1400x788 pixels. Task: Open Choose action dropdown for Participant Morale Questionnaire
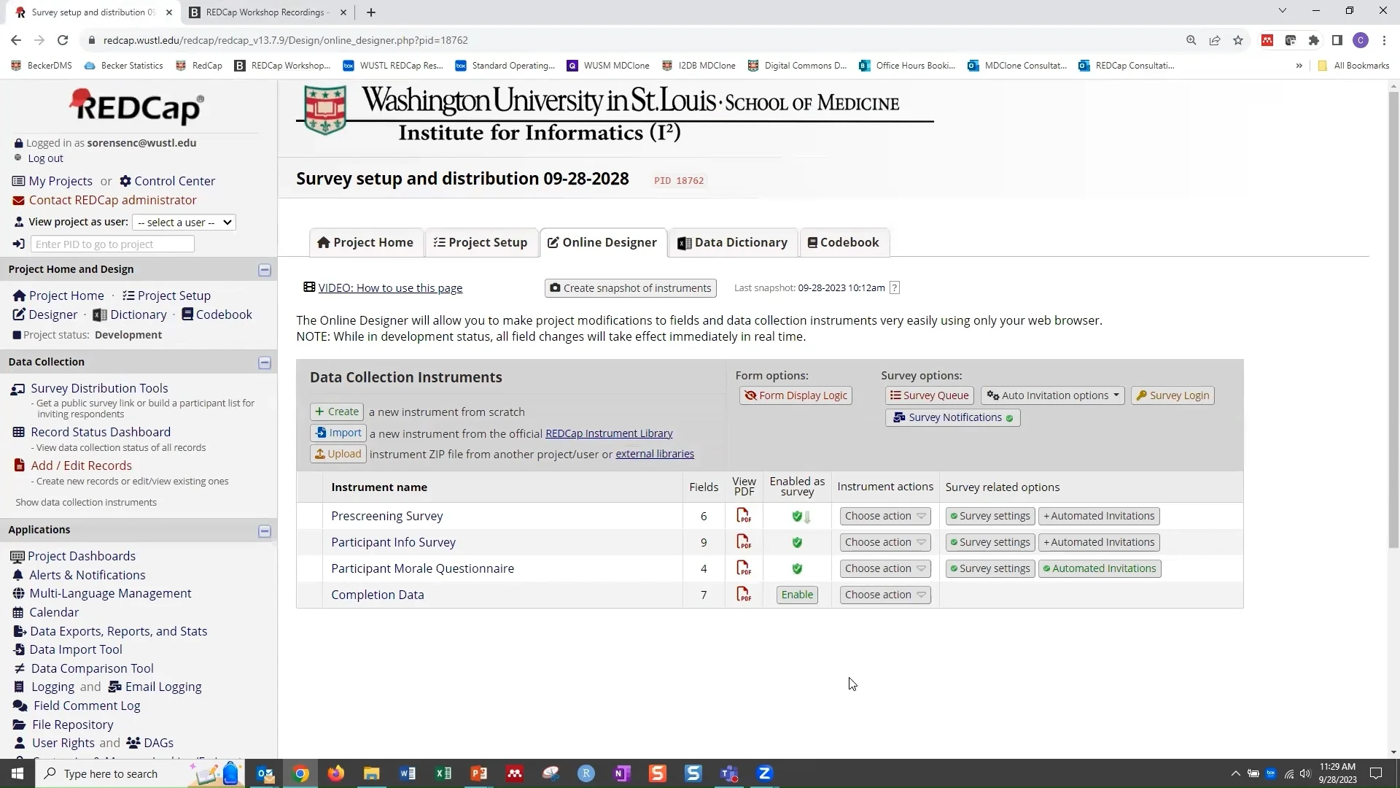[885, 568]
